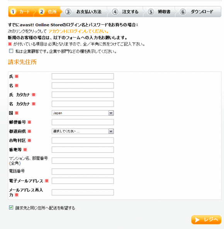
Task: Click the arrow icon on レジへ button
Action: coord(197,220)
